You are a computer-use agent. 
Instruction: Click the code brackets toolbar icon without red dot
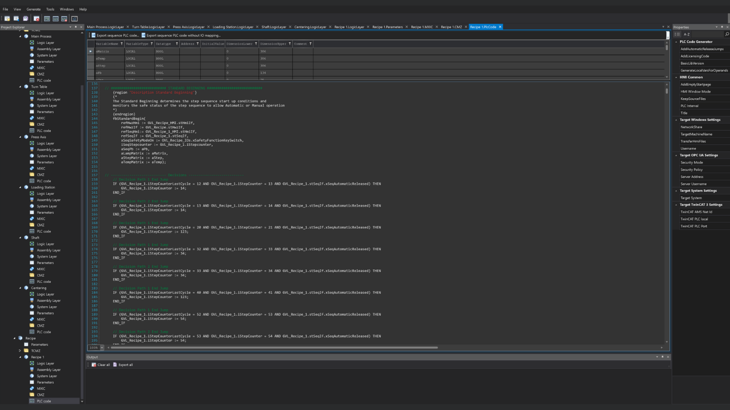pyautogui.click(x=56, y=19)
